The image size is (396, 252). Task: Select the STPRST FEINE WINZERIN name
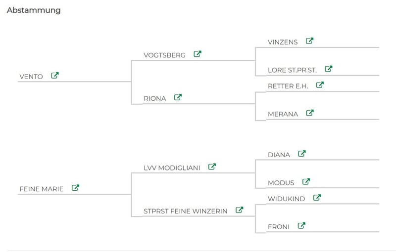tap(186, 211)
